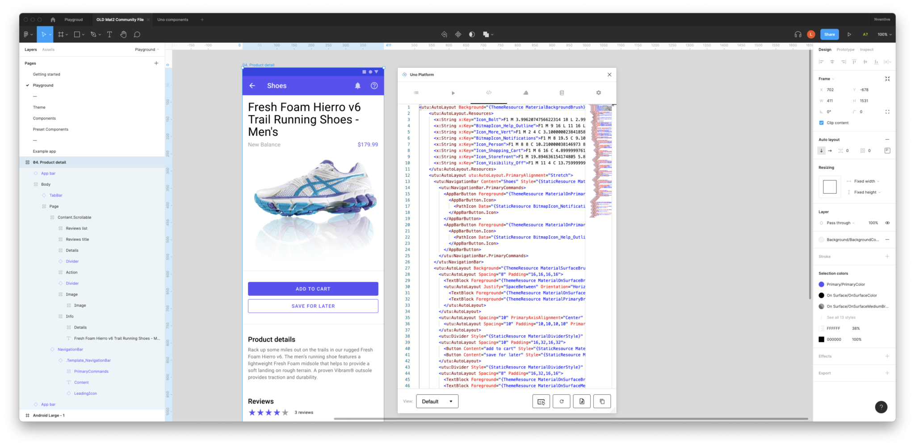Click the Share button
The width and height of the screenshot is (915, 447).
click(x=829, y=34)
